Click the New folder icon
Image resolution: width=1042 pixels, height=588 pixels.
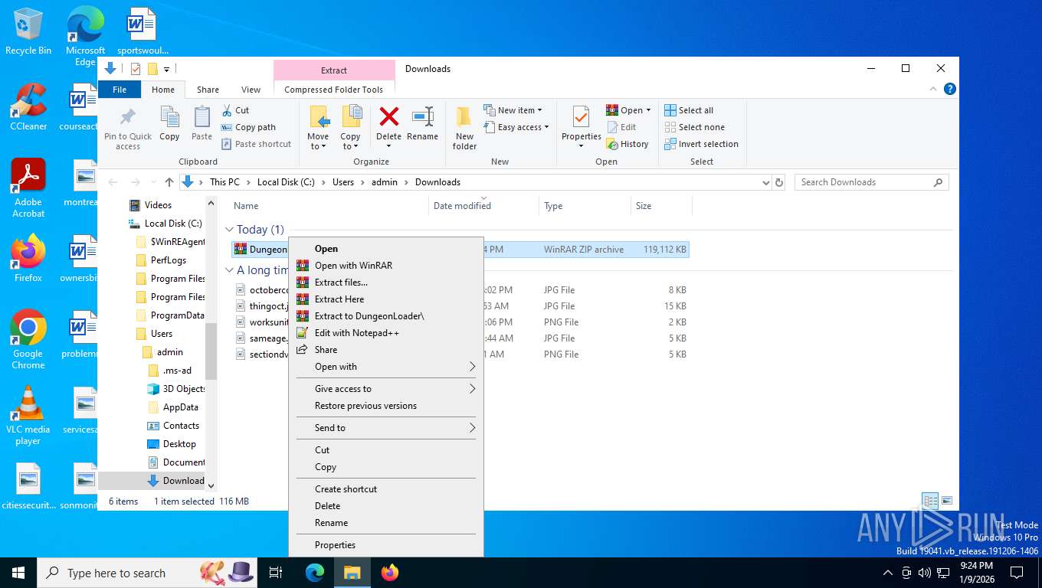pyautogui.click(x=464, y=117)
